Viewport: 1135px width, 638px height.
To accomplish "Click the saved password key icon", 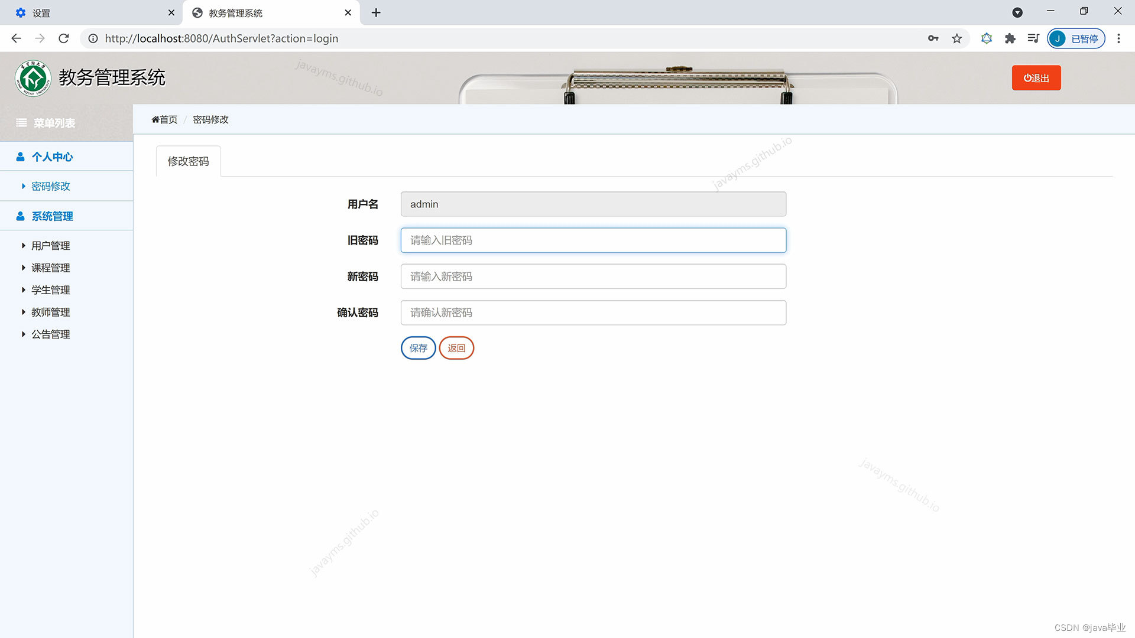I will click(933, 38).
